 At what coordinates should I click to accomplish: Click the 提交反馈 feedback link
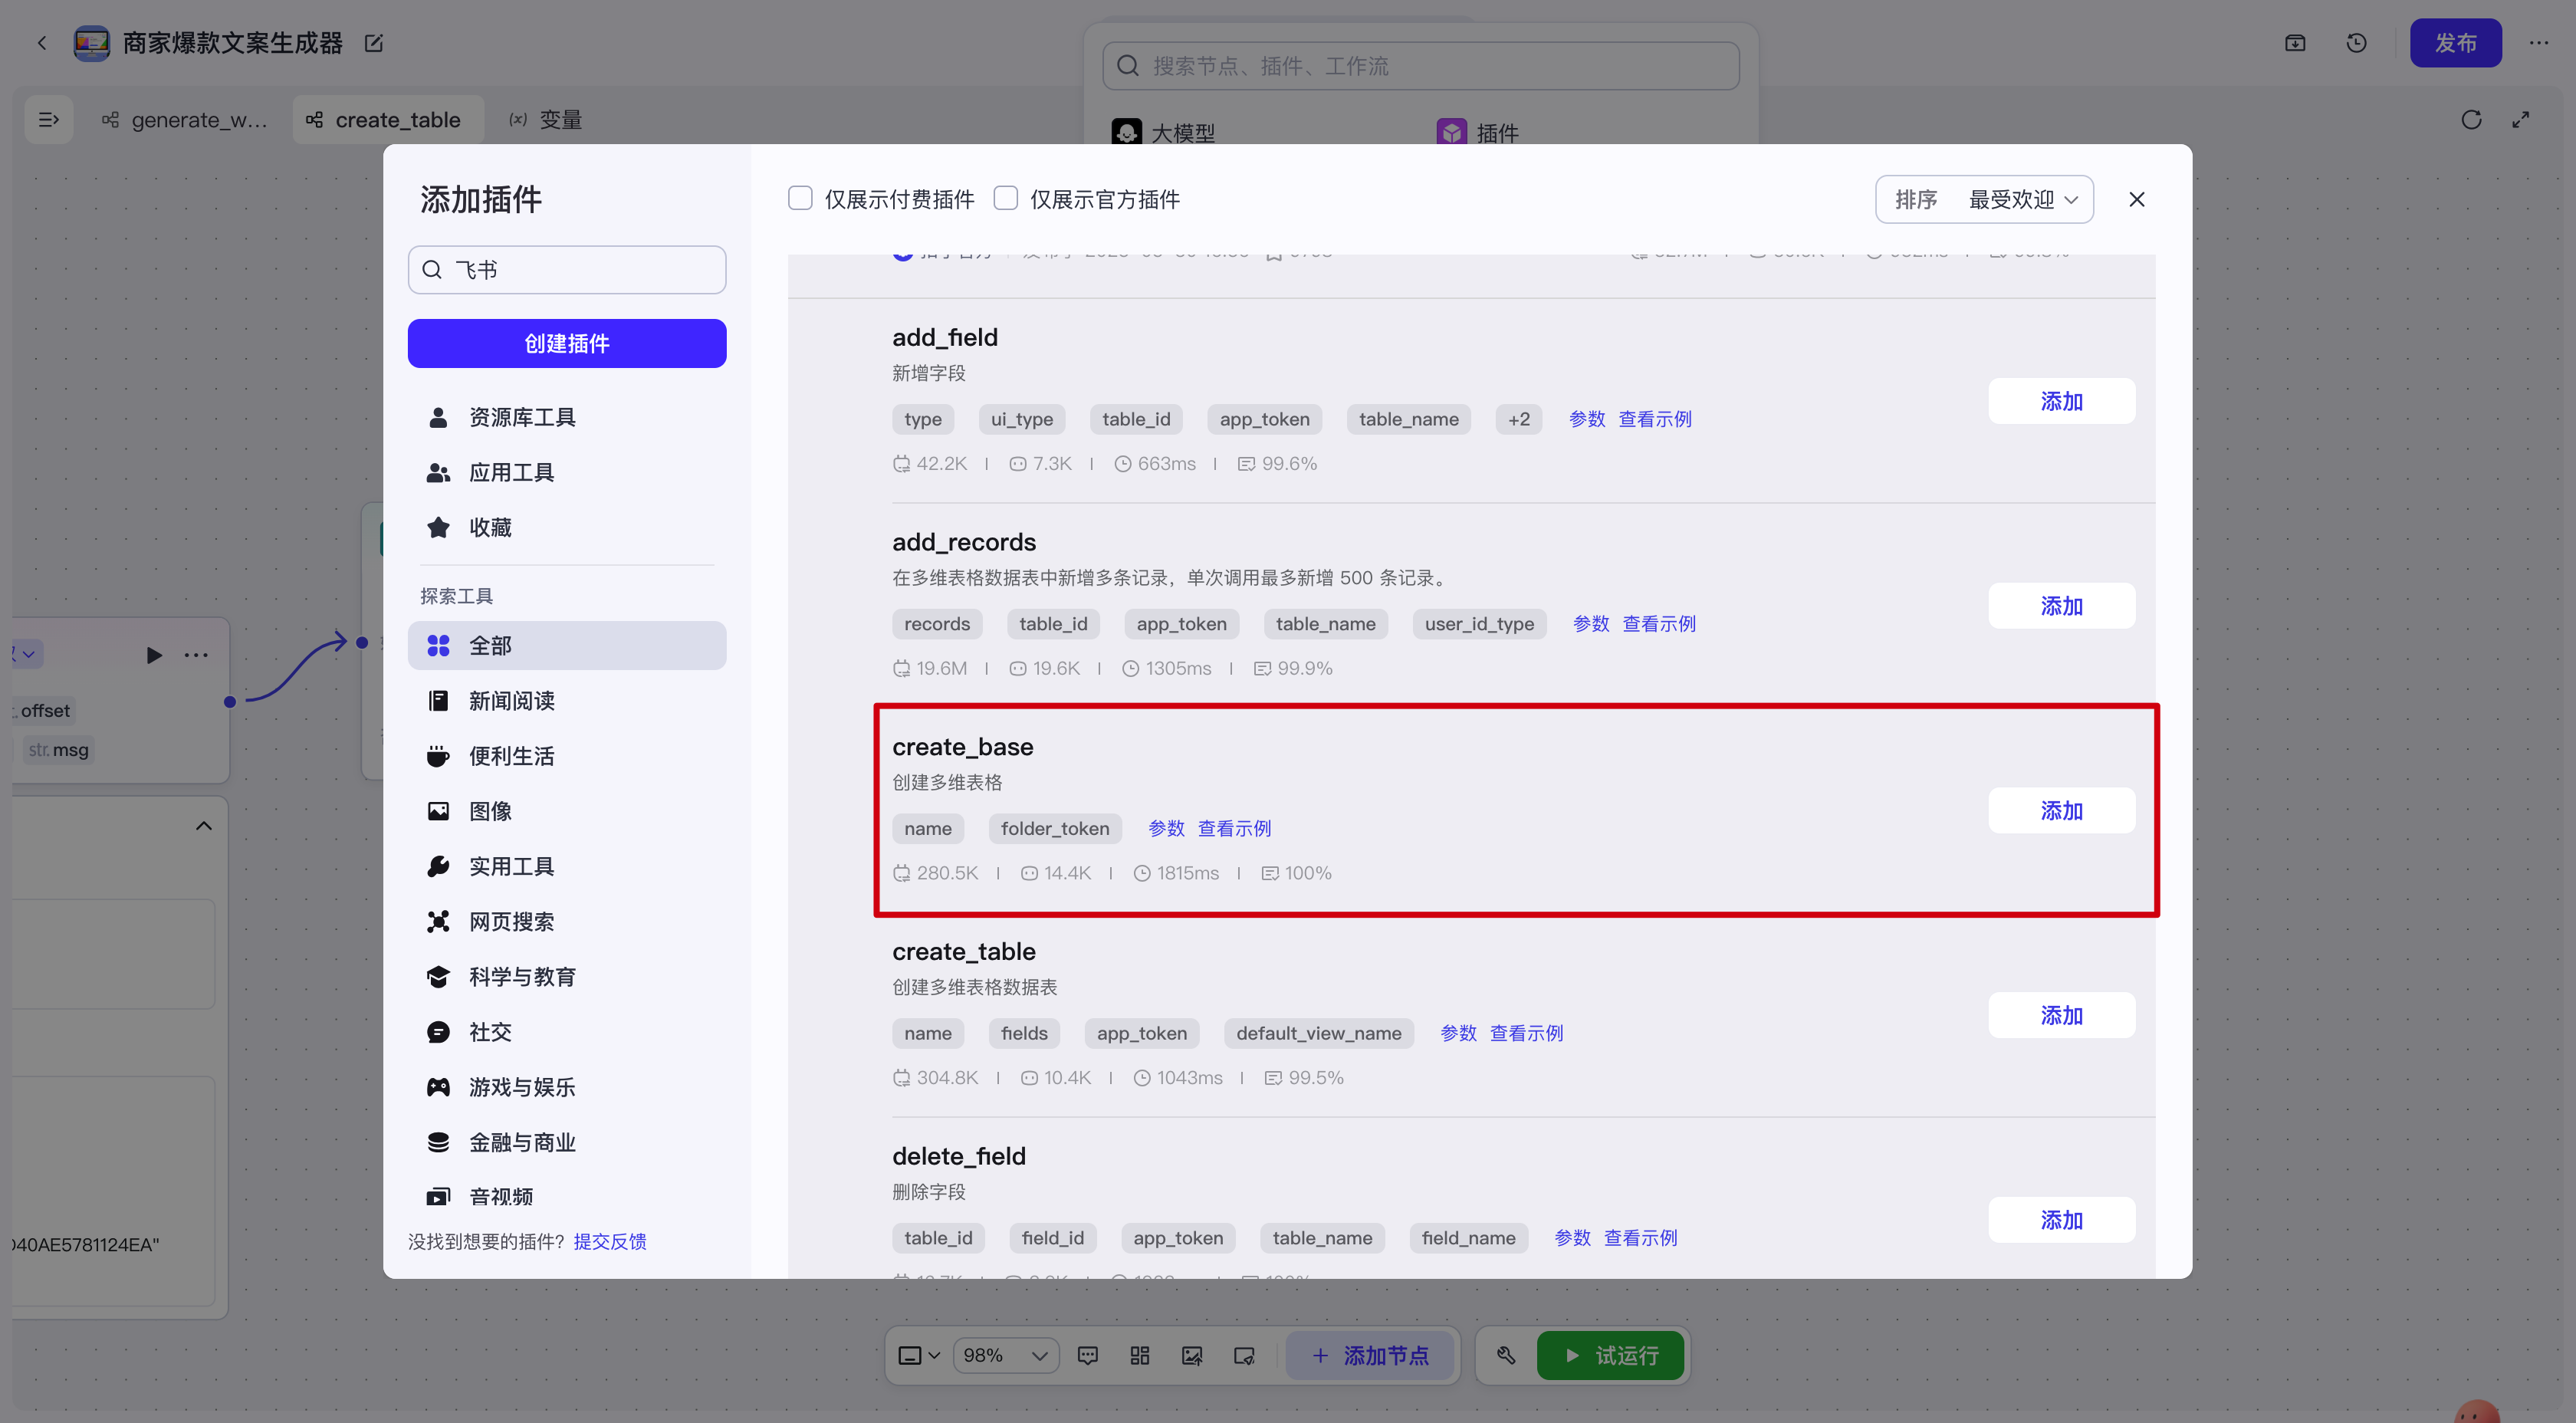[x=610, y=1241]
